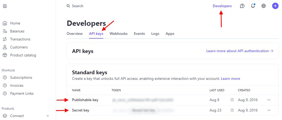The image size is (282, 120).
Task: Open the Home page from sidebar
Action: pyautogui.click(x=15, y=23)
